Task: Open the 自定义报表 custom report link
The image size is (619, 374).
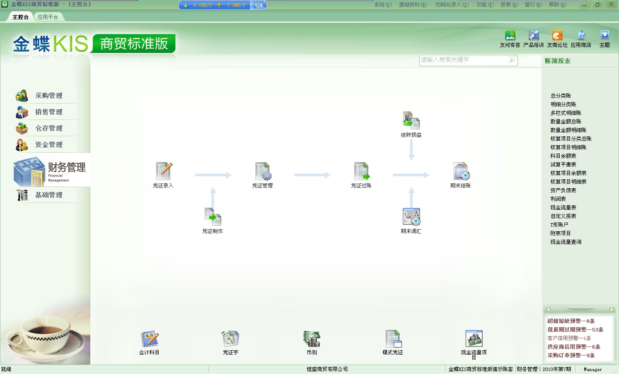Action: (563, 216)
